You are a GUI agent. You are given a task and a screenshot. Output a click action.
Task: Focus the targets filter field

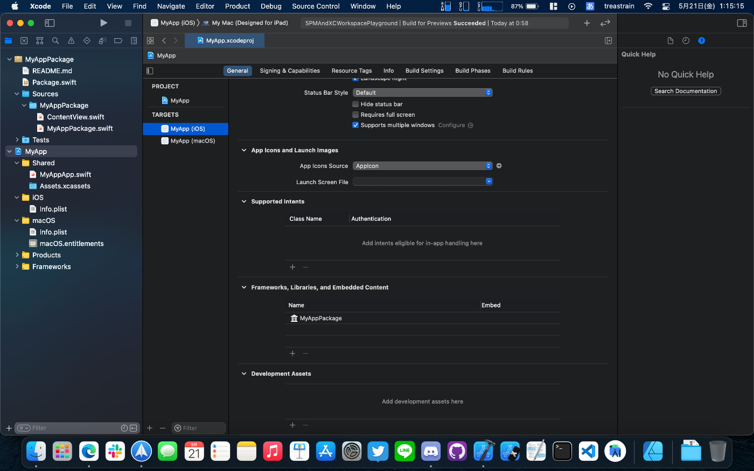coord(198,428)
